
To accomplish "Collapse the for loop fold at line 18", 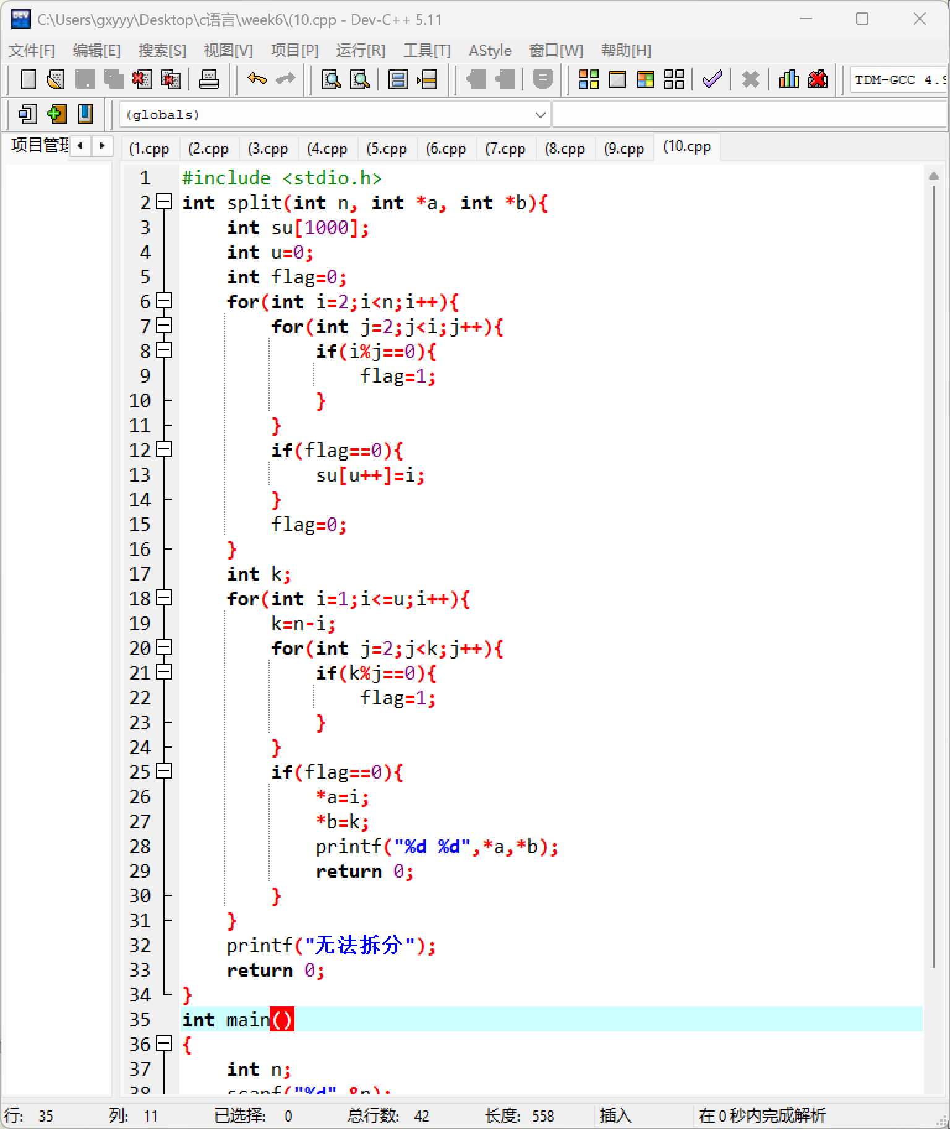I will coord(164,598).
